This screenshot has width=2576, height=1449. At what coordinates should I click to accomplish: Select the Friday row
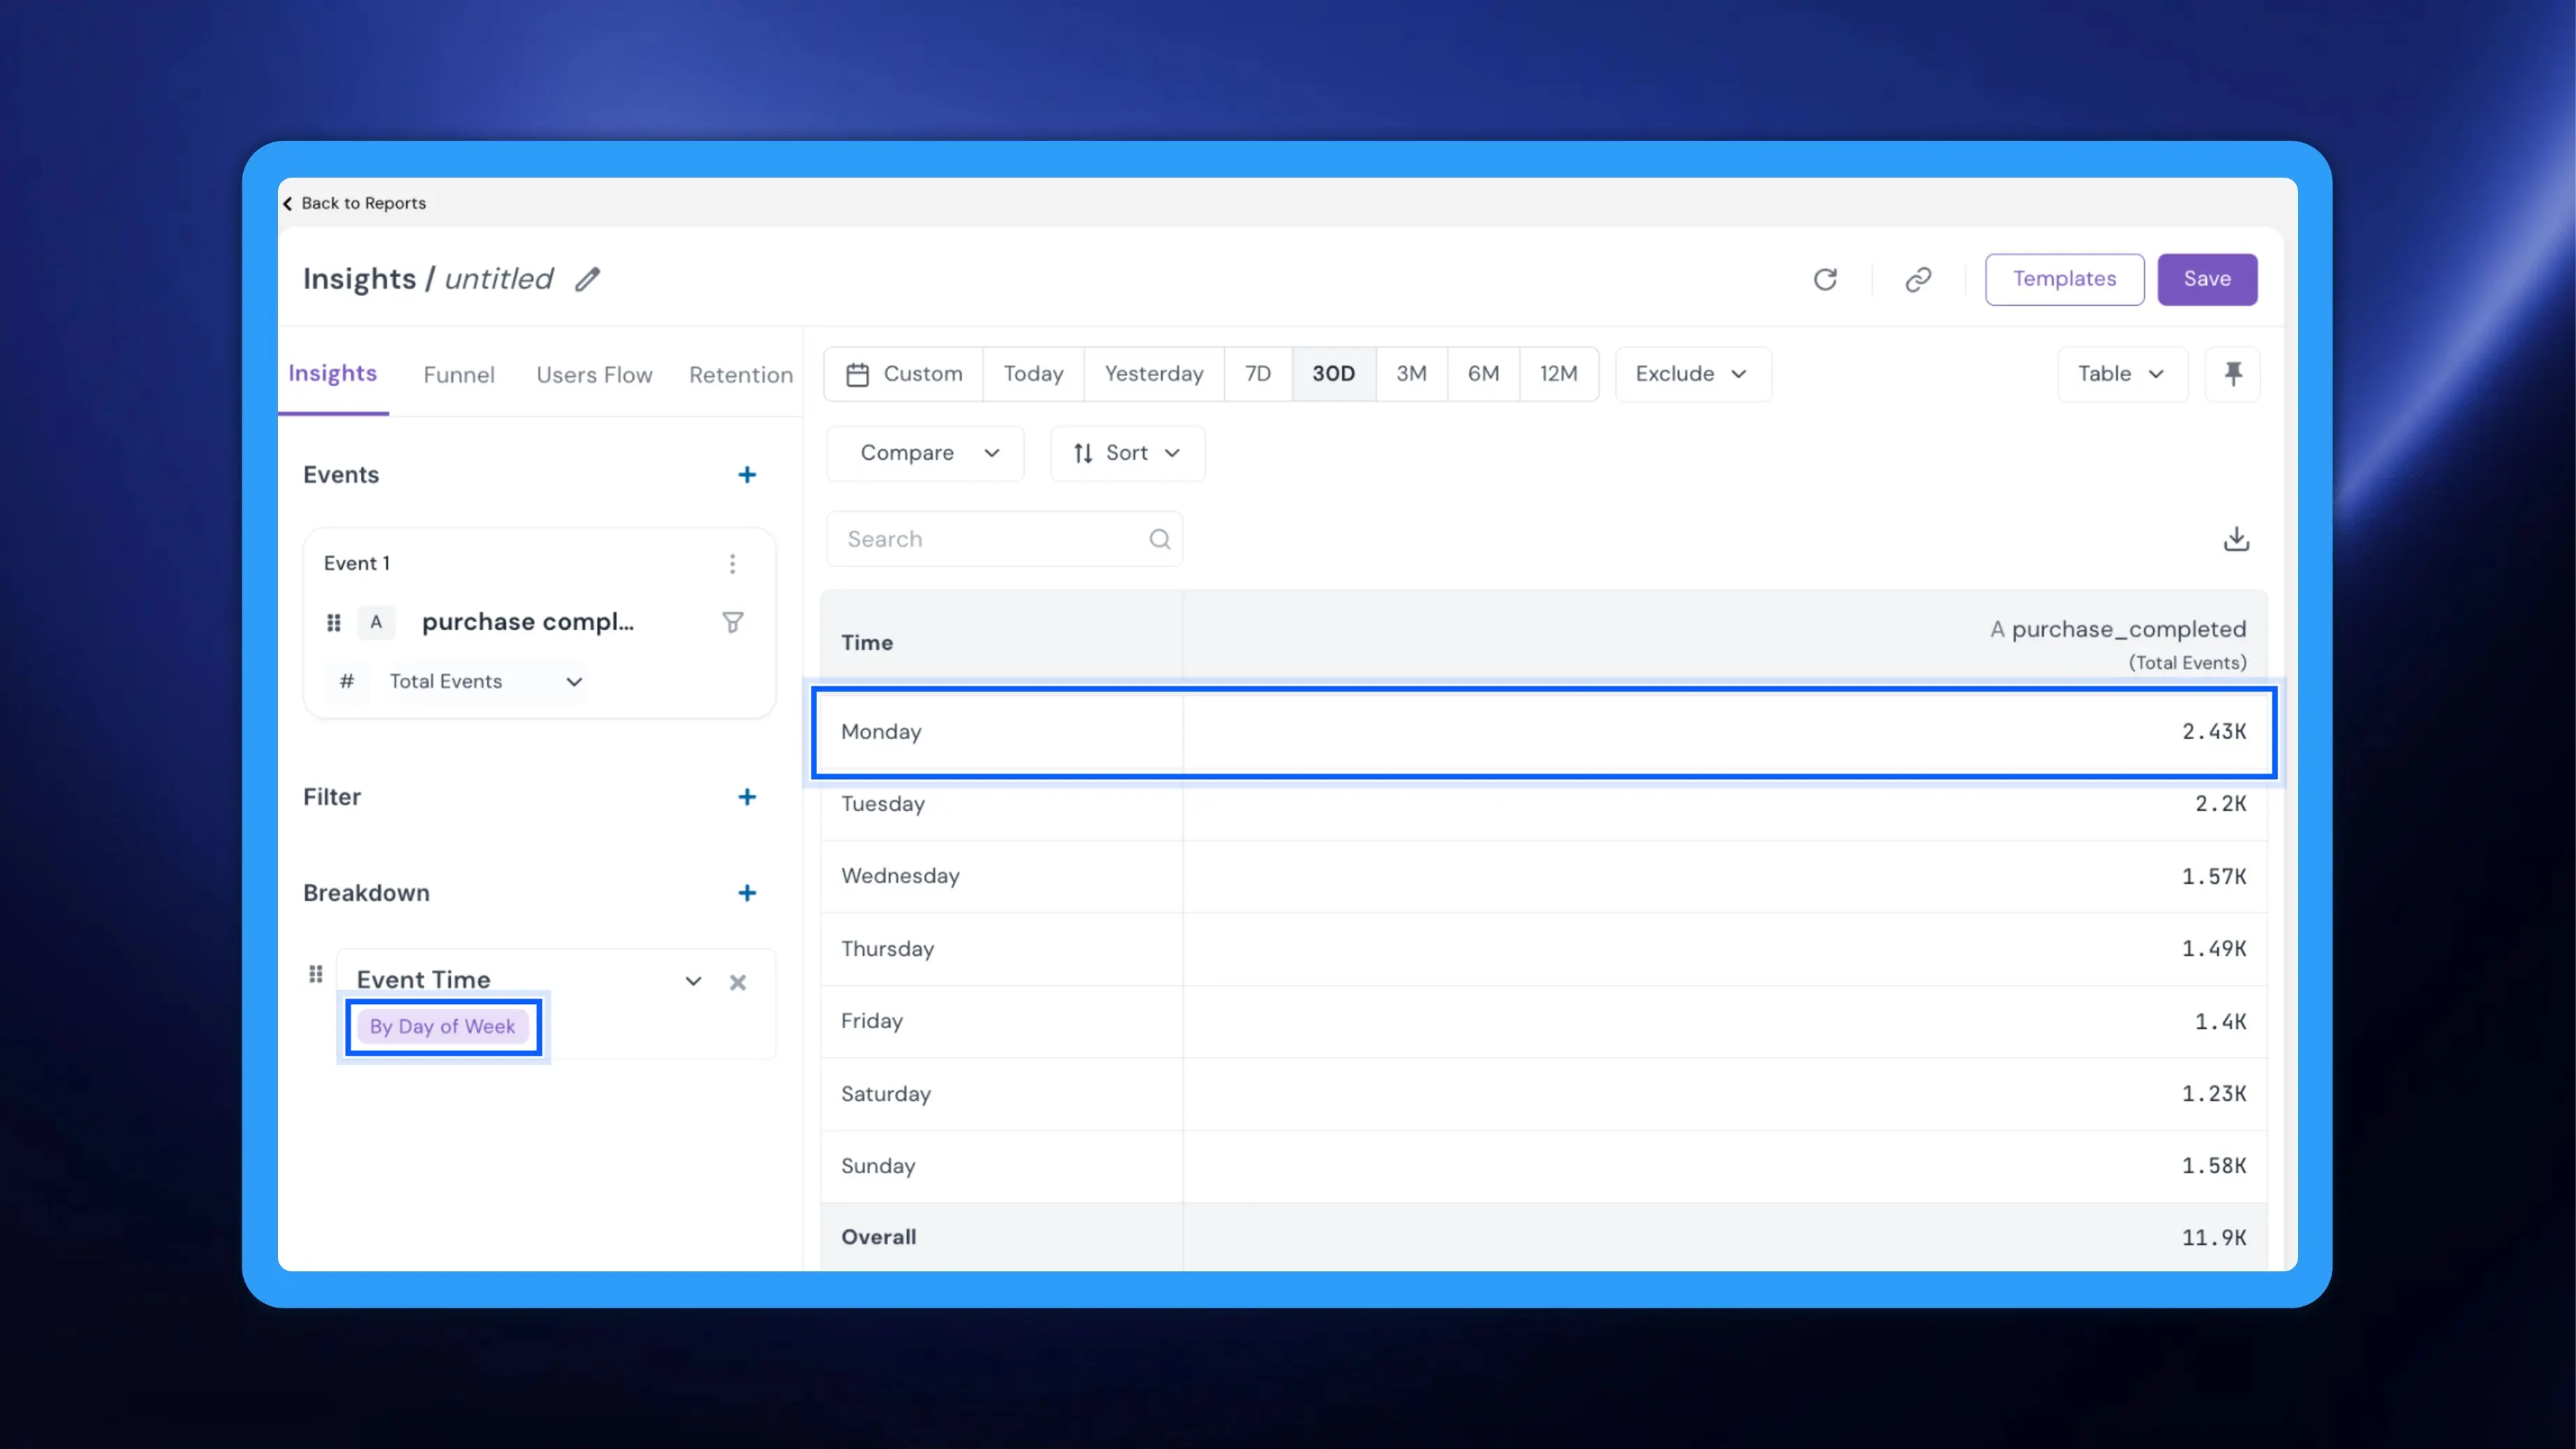(x=1544, y=1022)
